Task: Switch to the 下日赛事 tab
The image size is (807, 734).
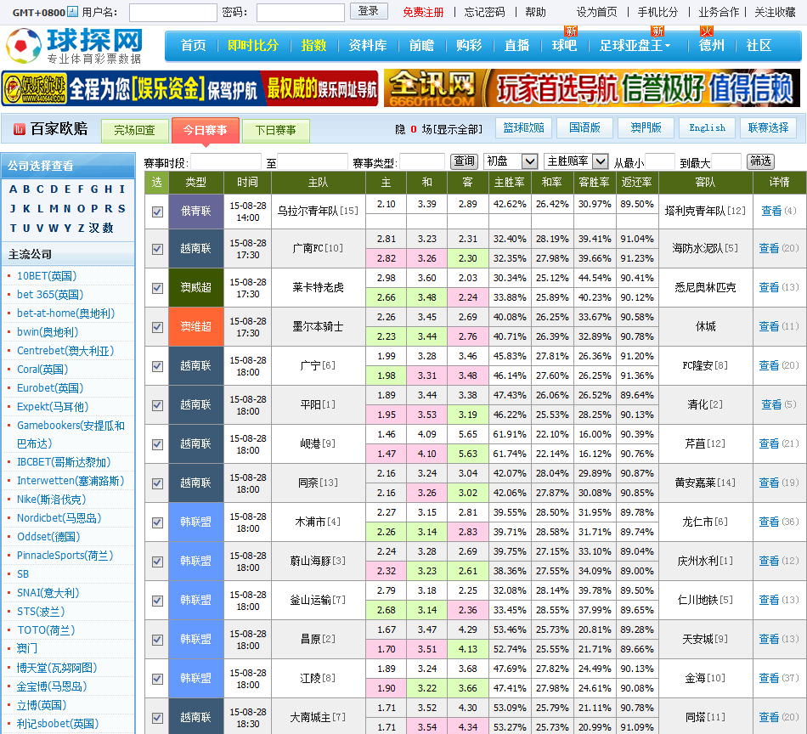Action: pyautogui.click(x=276, y=131)
